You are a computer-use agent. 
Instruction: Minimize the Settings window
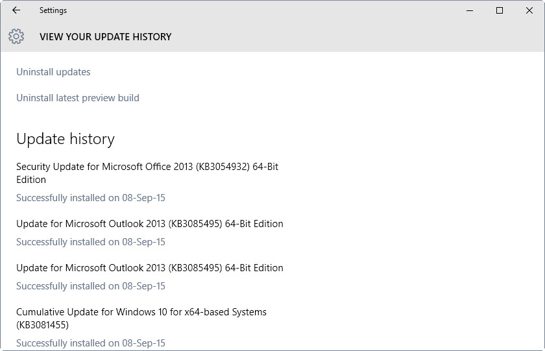point(470,10)
